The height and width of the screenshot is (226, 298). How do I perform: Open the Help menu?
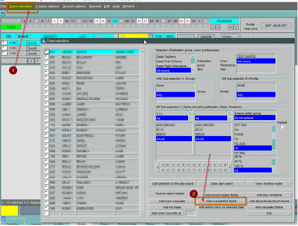pos(116,6)
